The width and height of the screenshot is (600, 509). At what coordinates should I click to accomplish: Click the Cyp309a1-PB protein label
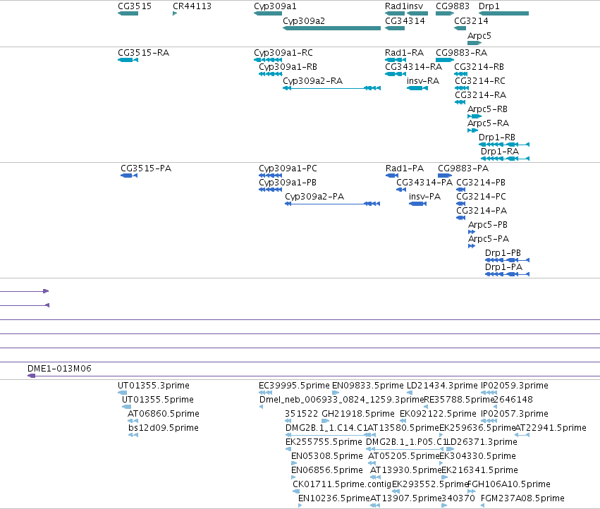(x=288, y=182)
